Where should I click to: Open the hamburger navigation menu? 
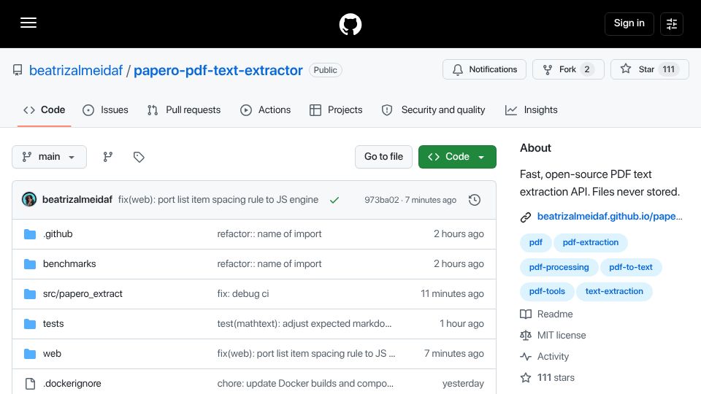[x=28, y=23]
